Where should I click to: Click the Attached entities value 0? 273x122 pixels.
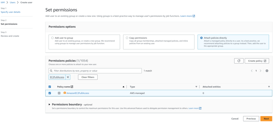[203, 93]
